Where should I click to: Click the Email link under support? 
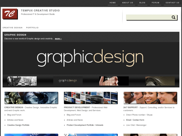(x=129, y=120)
